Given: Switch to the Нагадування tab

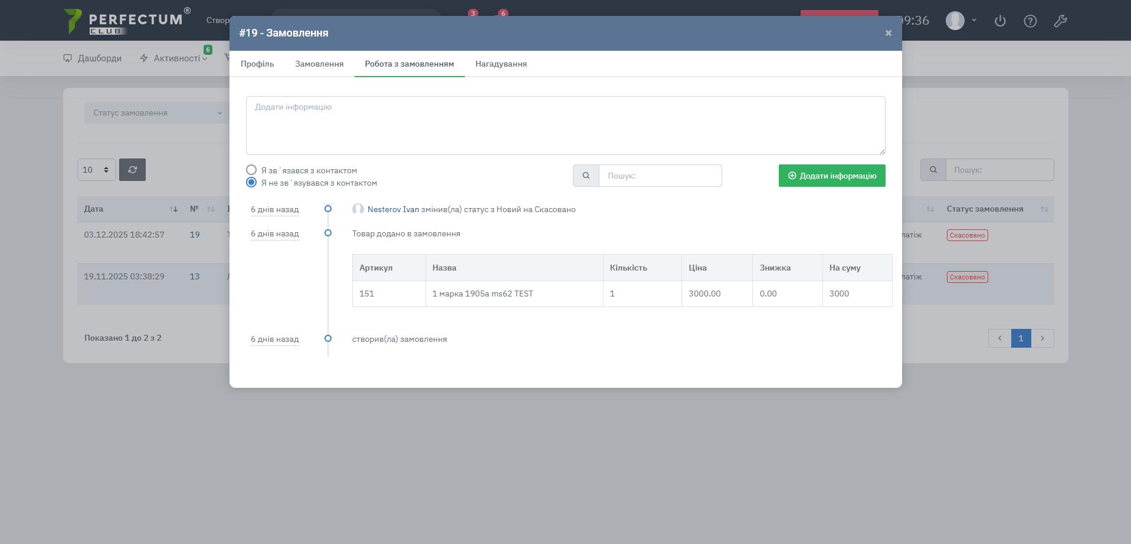Looking at the screenshot, I should 501,64.
